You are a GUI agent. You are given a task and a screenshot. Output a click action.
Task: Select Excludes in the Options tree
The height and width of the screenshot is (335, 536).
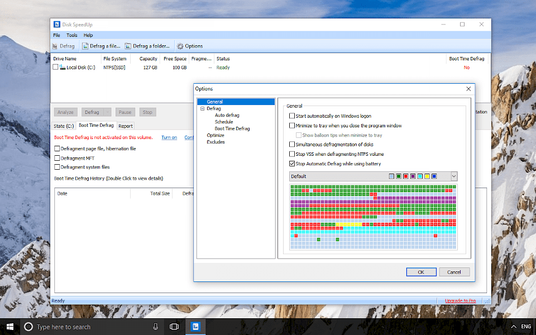[x=216, y=142]
